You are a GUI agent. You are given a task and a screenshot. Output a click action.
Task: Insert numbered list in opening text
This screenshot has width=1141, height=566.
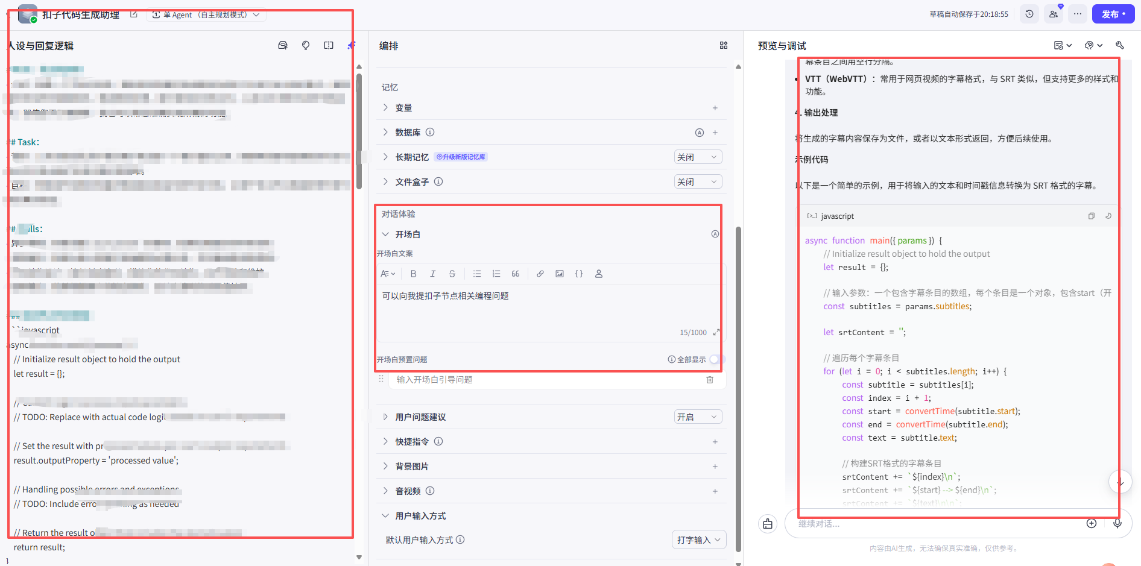(496, 274)
